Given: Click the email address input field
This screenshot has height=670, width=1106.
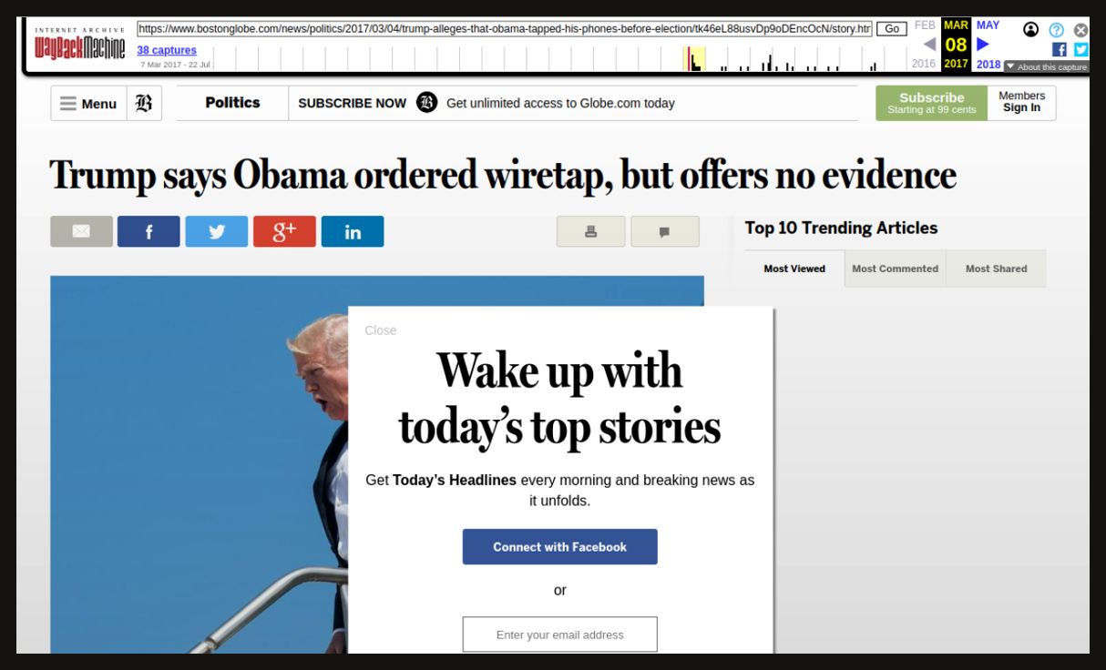Looking at the screenshot, I should click(x=560, y=634).
